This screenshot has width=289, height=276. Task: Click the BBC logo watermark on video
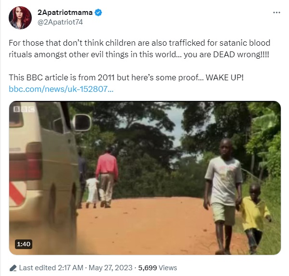click(x=24, y=109)
